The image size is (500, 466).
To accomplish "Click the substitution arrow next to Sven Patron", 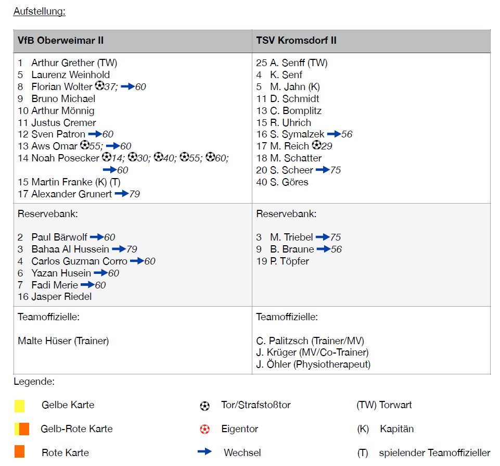I will pos(95,134).
